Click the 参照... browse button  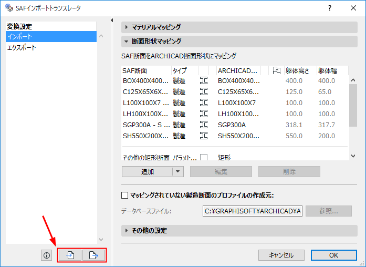(x=329, y=211)
